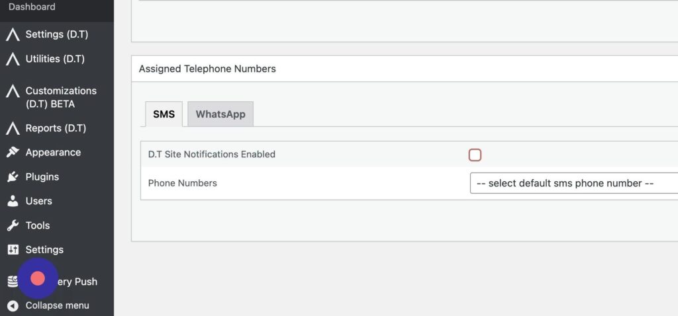Open the default SMS phone number dropdown
The height and width of the screenshot is (316, 678).
[x=573, y=183]
